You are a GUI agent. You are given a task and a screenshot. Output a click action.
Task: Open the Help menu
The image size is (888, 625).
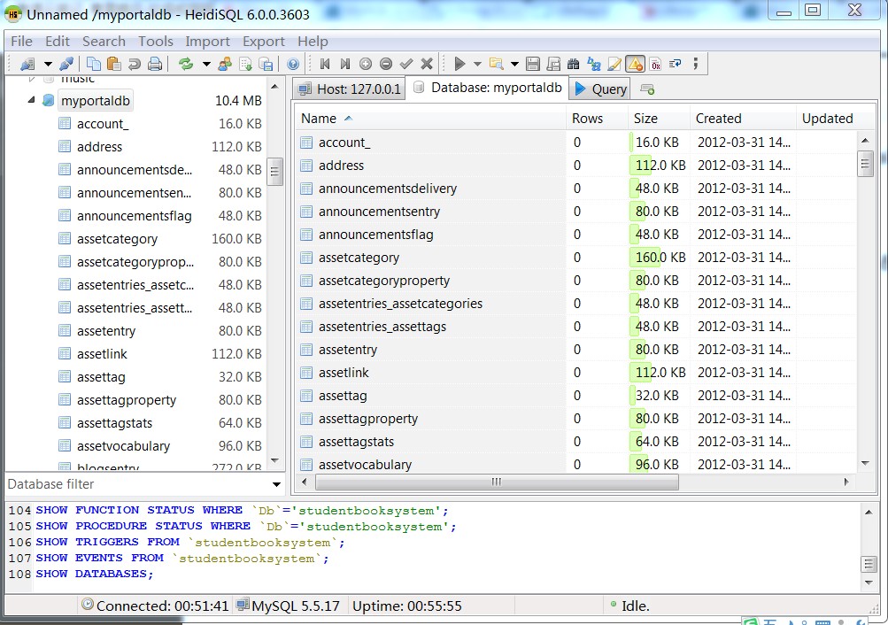pos(313,42)
